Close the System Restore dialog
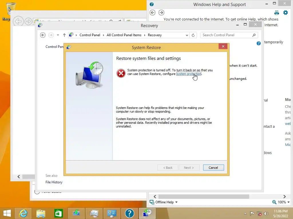This screenshot has height=219, width=293. pos(223,46)
